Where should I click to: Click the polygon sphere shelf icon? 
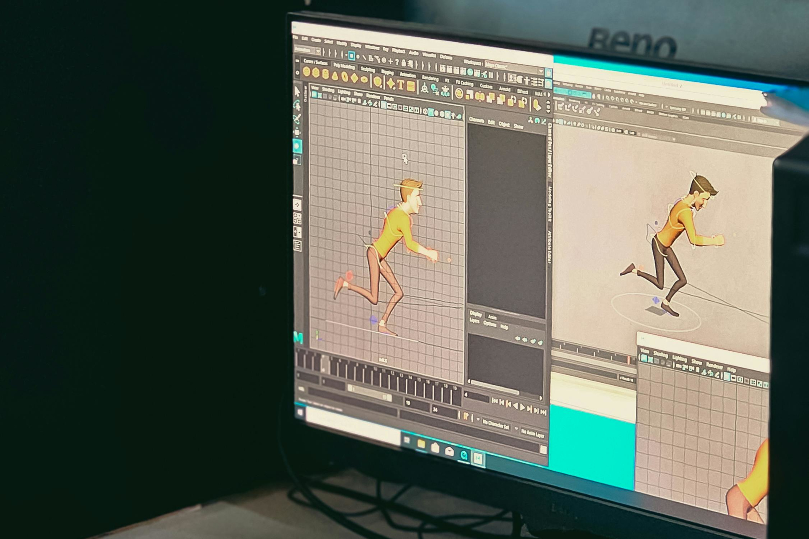306,72
